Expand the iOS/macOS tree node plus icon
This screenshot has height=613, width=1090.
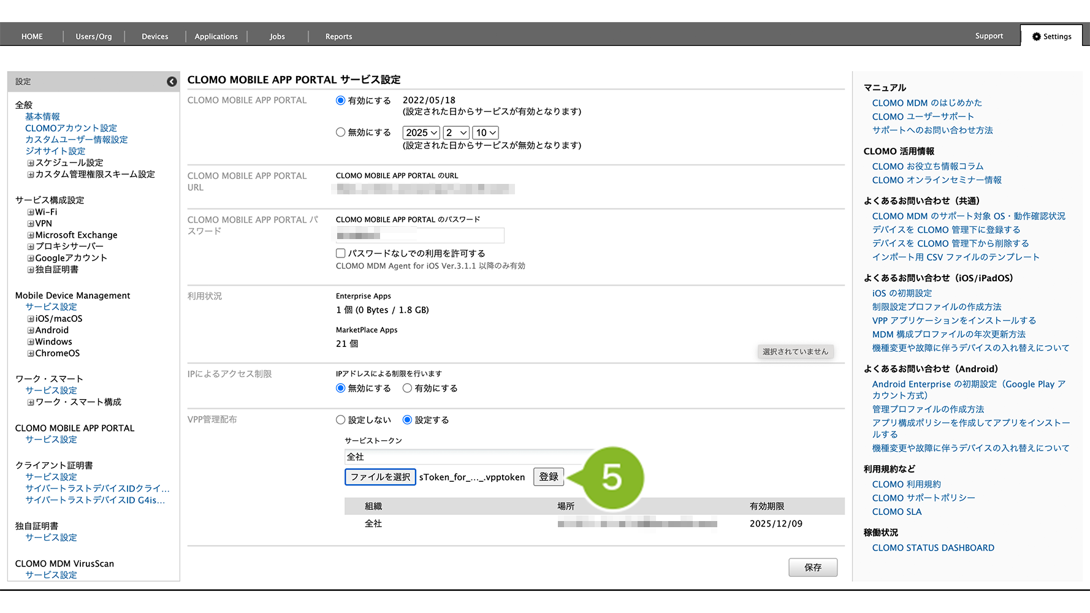30,319
